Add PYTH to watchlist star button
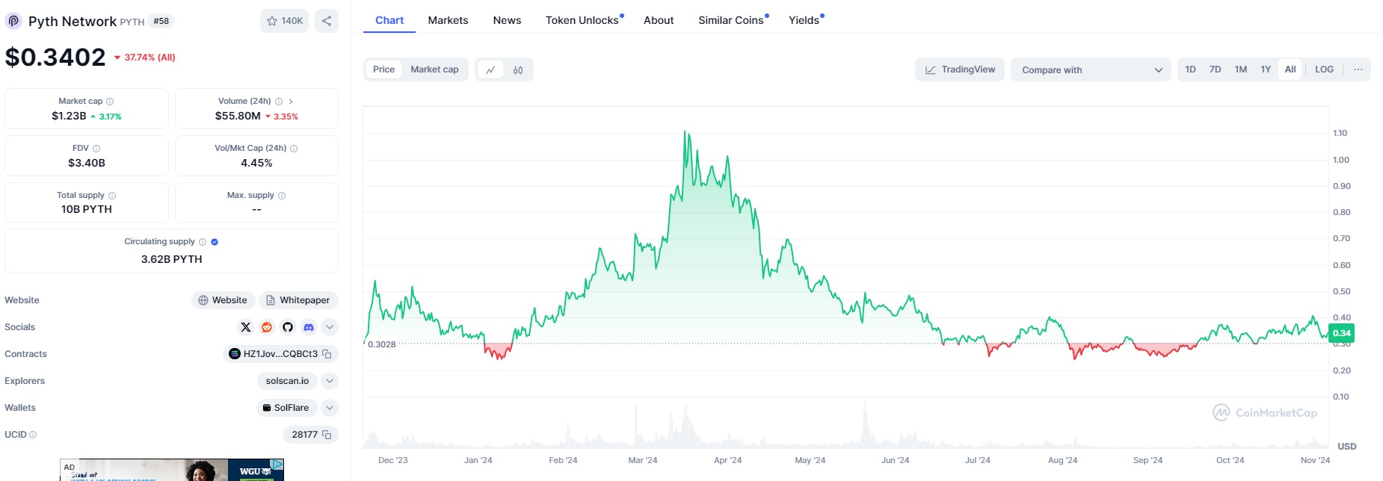The image size is (1383, 481). [284, 21]
